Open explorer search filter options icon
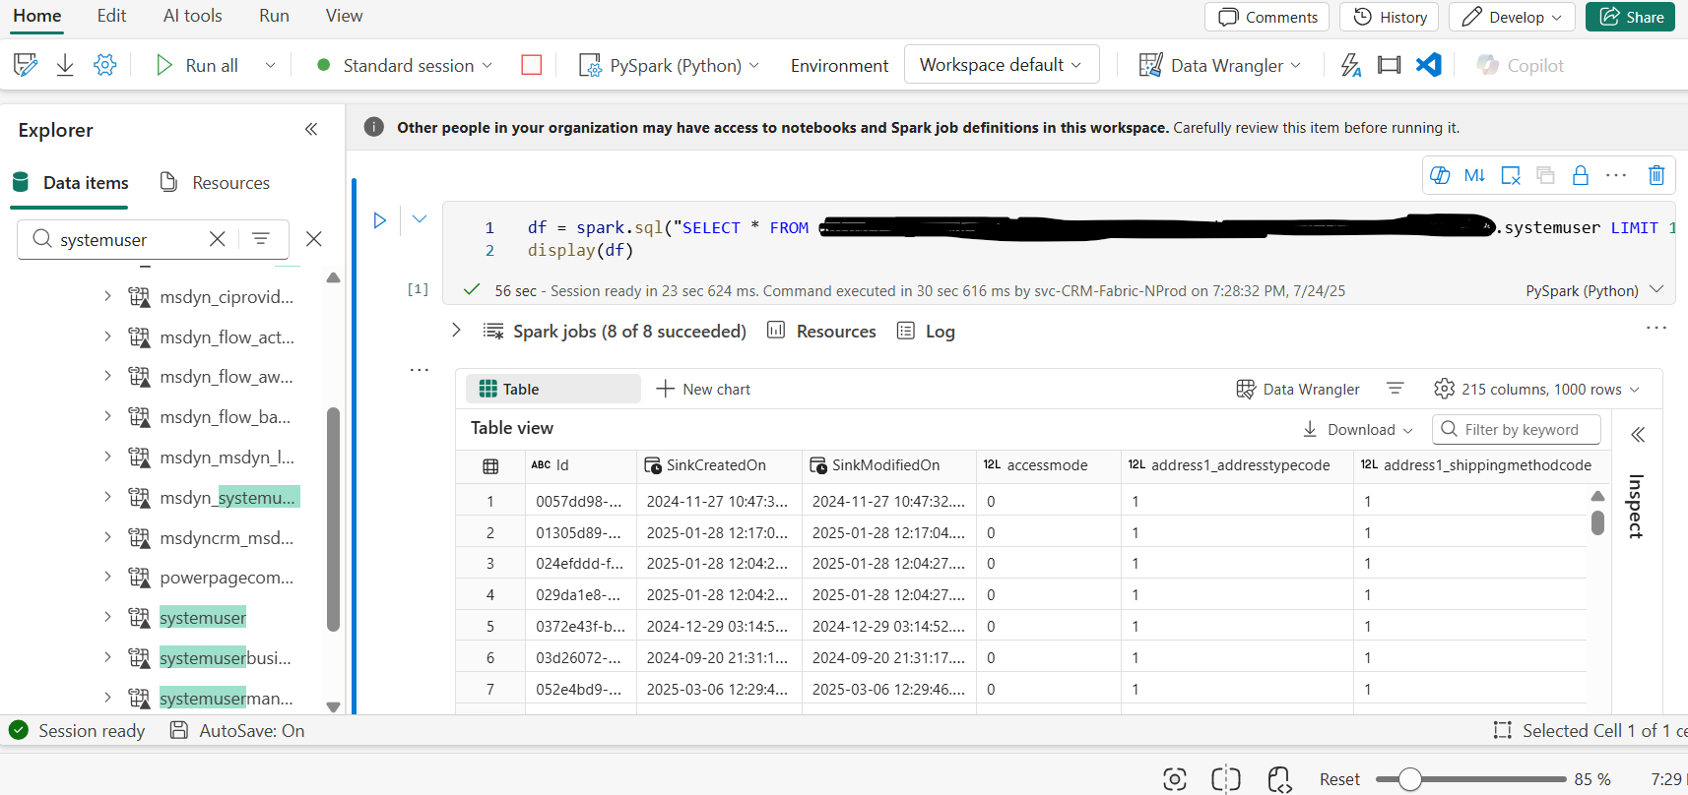The height and width of the screenshot is (795, 1688). point(261,239)
